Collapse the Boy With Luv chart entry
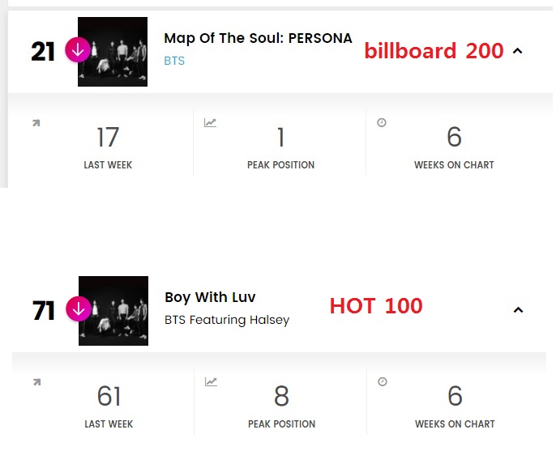This screenshot has width=556, height=451. pyautogui.click(x=519, y=309)
